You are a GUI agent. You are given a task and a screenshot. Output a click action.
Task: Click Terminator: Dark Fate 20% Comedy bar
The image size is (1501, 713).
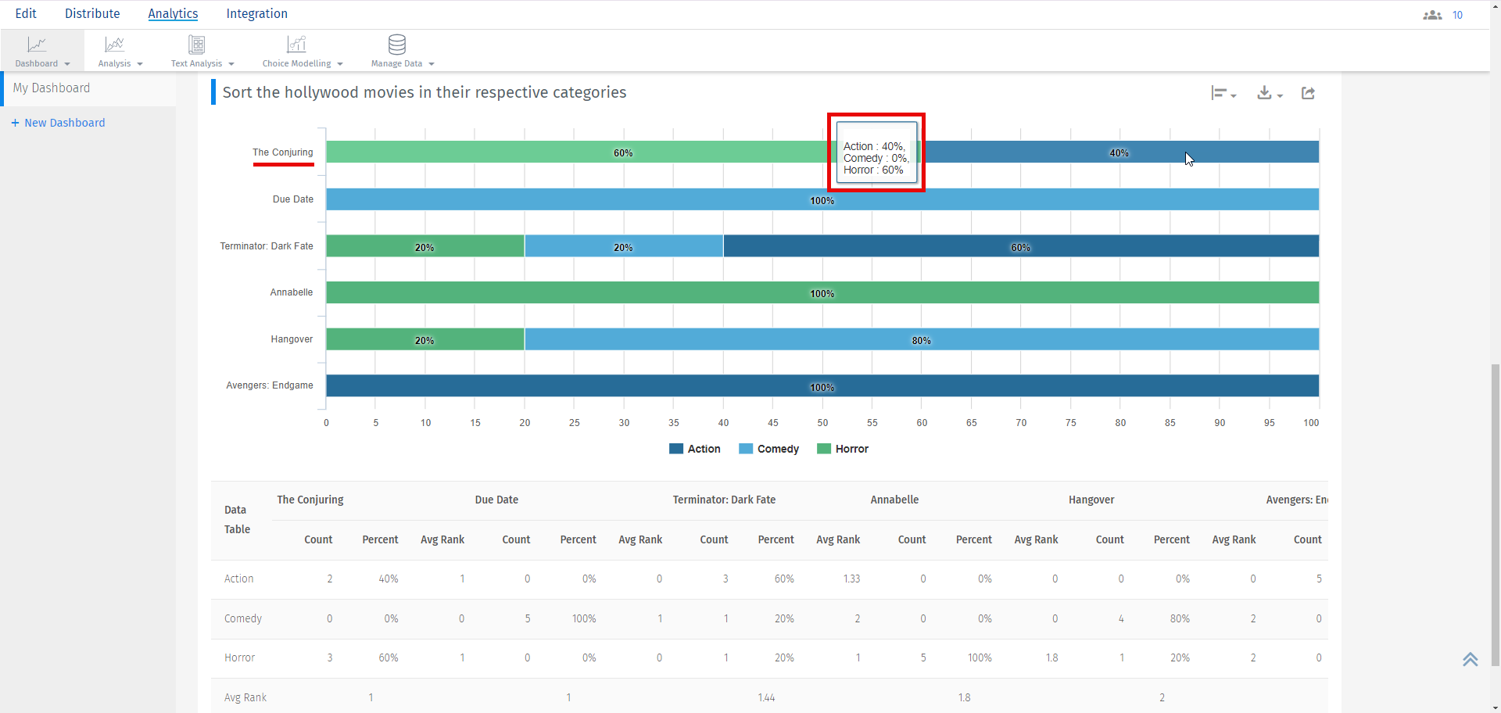click(624, 246)
